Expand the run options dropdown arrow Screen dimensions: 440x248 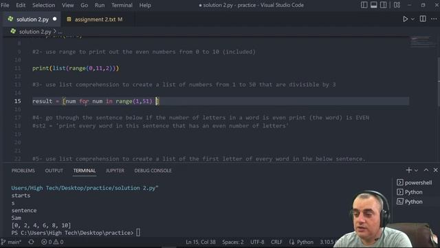(412, 19)
